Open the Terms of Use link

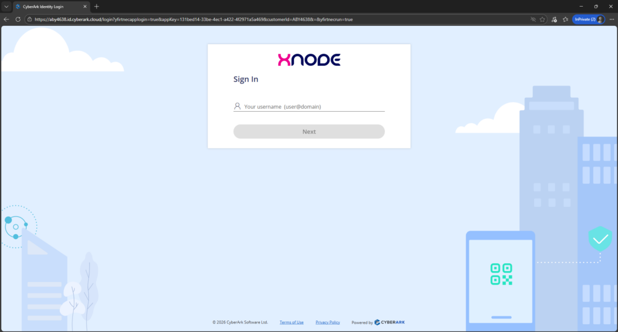point(291,322)
